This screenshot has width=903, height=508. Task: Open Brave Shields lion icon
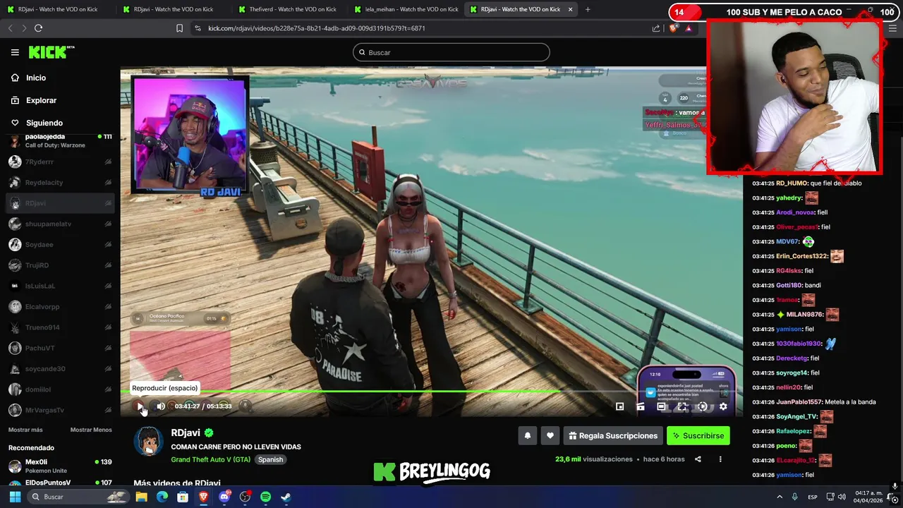click(x=673, y=28)
